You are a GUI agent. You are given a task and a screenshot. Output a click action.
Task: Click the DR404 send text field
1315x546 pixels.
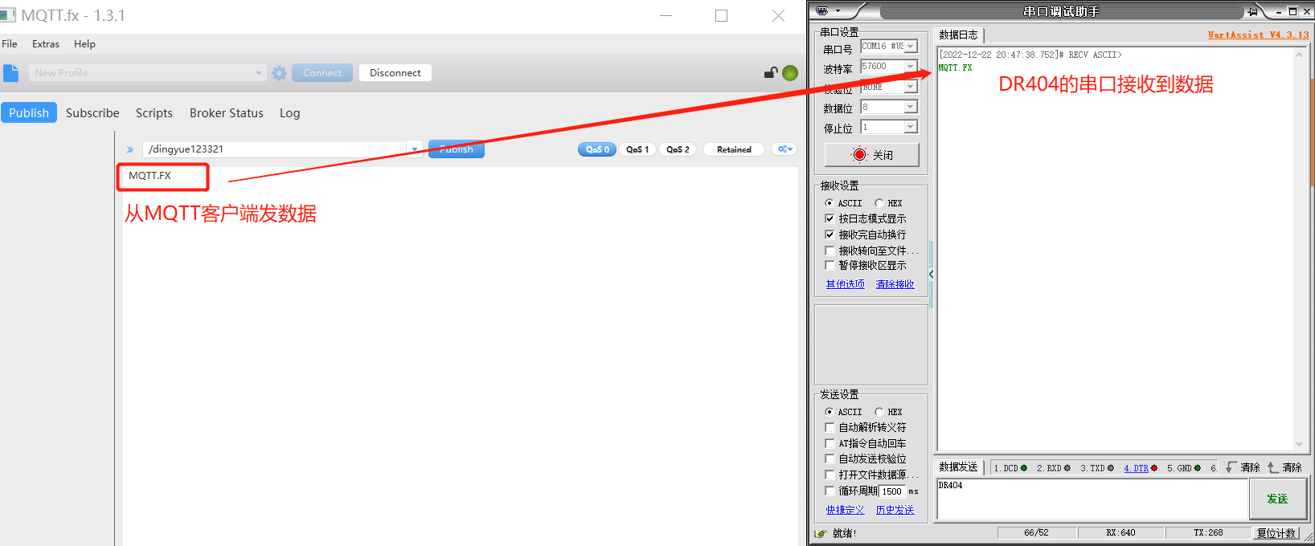point(1092,499)
